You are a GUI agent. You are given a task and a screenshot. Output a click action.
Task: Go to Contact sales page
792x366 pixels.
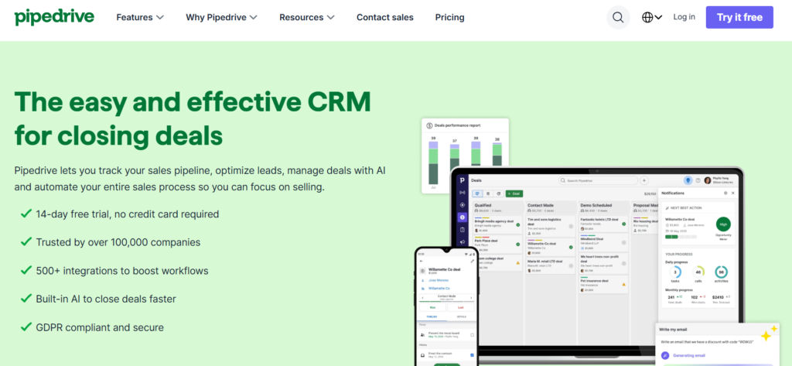(385, 17)
